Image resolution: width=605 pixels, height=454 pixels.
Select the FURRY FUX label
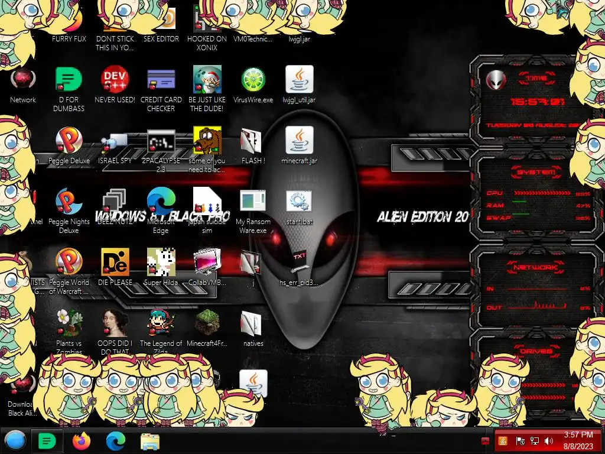point(69,38)
